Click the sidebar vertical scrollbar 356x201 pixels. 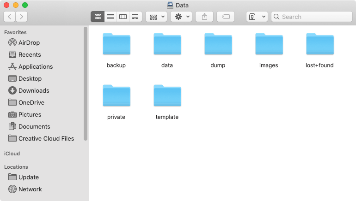(86, 83)
